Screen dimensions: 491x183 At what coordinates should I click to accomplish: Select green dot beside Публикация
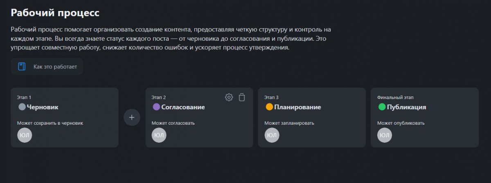tap(382, 107)
